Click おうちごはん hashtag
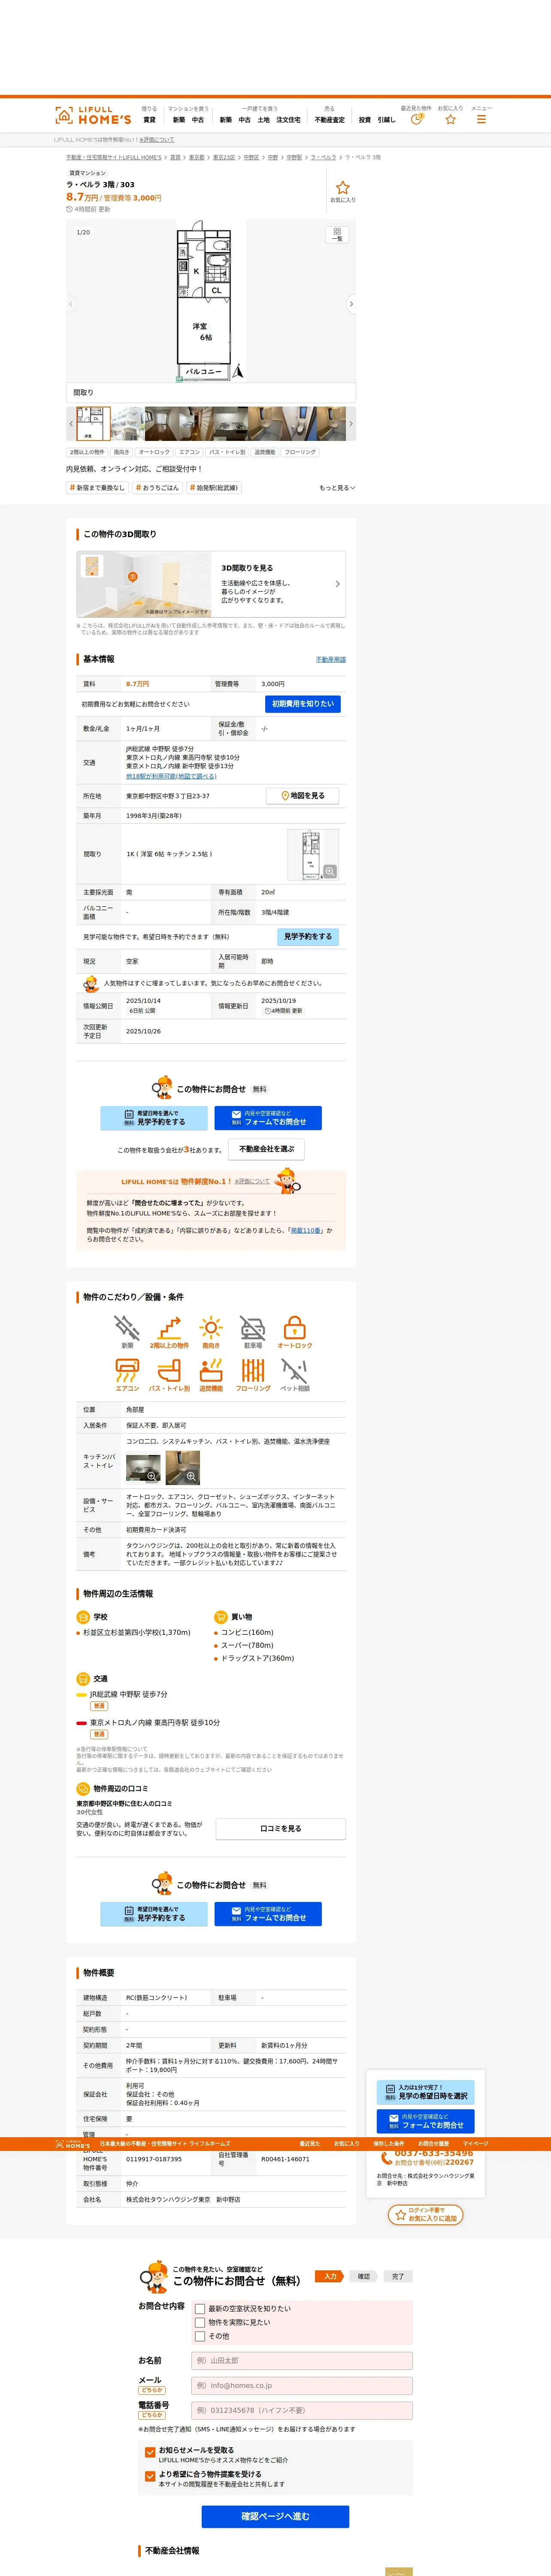551x2576 pixels. [x=157, y=488]
